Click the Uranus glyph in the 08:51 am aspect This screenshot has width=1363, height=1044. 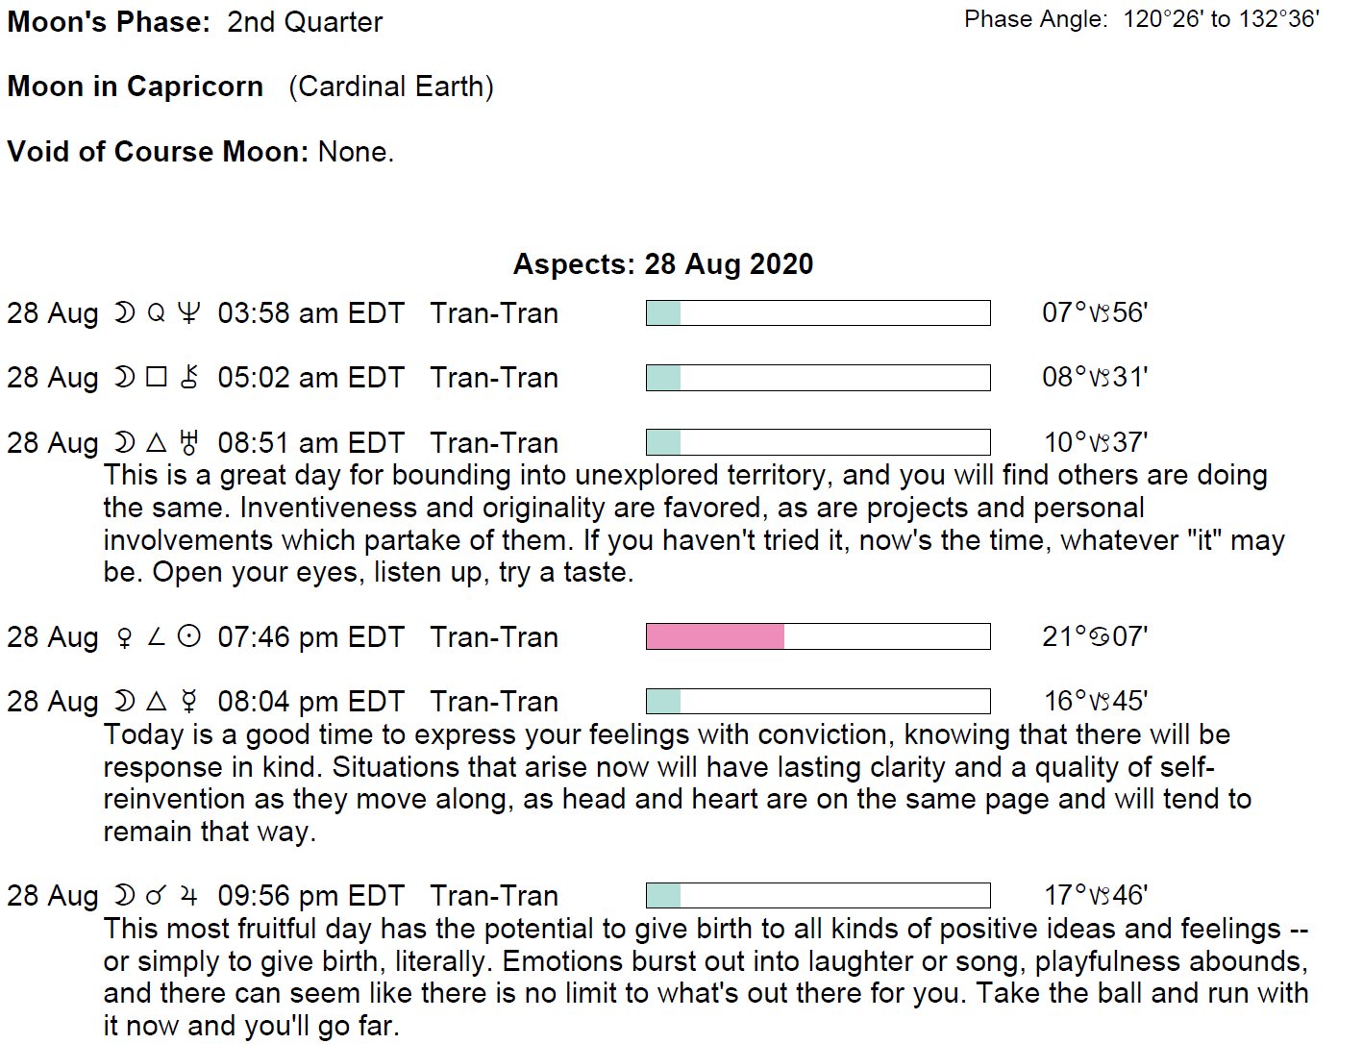coord(189,442)
